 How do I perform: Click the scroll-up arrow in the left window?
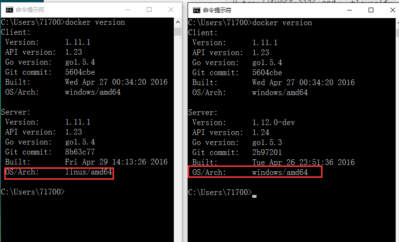[178, 22]
